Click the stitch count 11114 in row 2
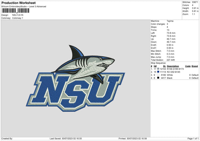The height and width of the screenshot is (141, 200). pos(163,72)
